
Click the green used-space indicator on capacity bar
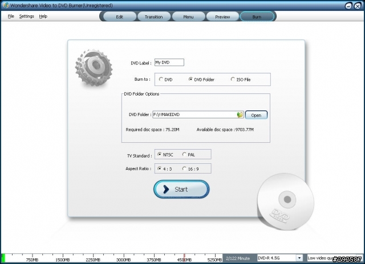pyautogui.click(x=3, y=258)
